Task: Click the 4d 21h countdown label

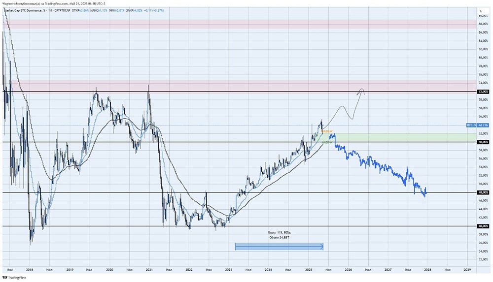Action: point(483,125)
